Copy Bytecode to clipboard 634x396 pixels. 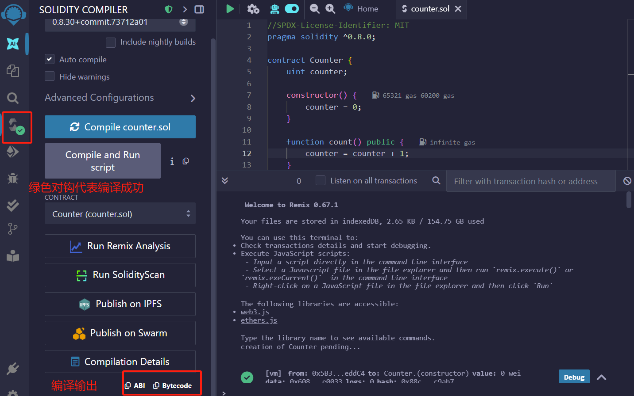(x=173, y=386)
